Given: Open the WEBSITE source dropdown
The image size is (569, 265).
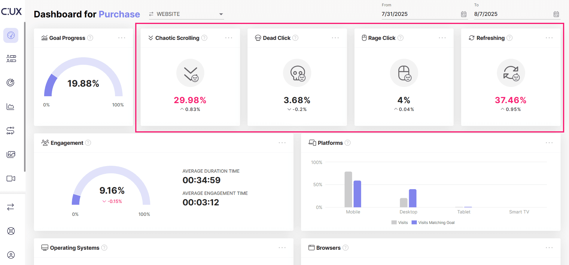Looking at the screenshot, I should pyautogui.click(x=186, y=14).
